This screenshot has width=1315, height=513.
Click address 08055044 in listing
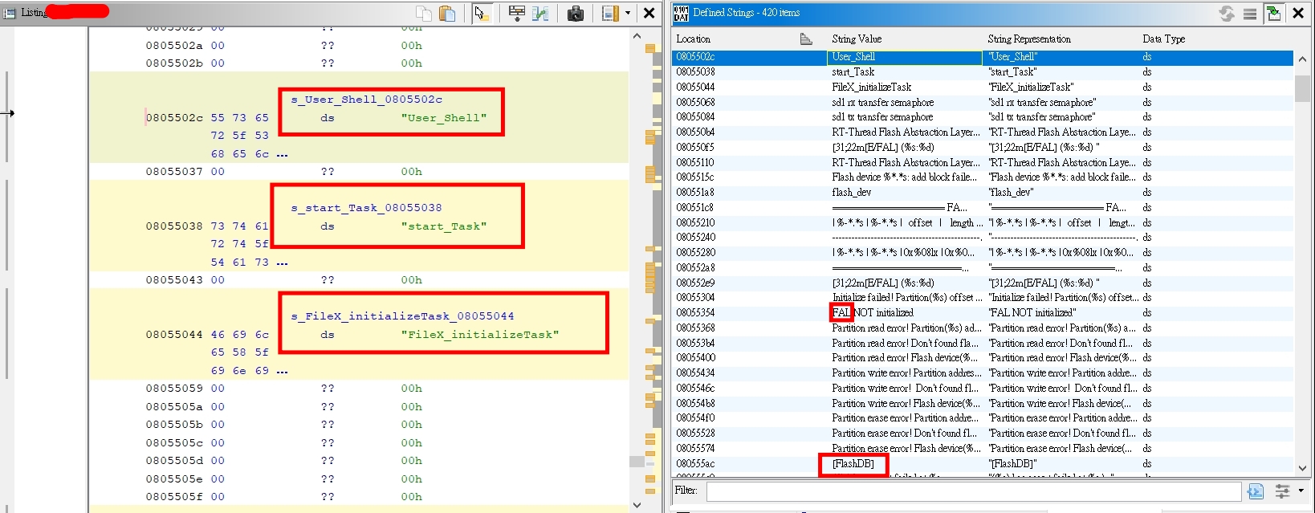(174, 335)
